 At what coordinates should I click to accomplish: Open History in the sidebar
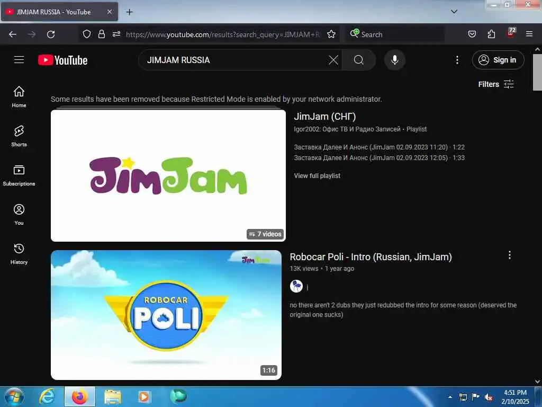pos(19,254)
